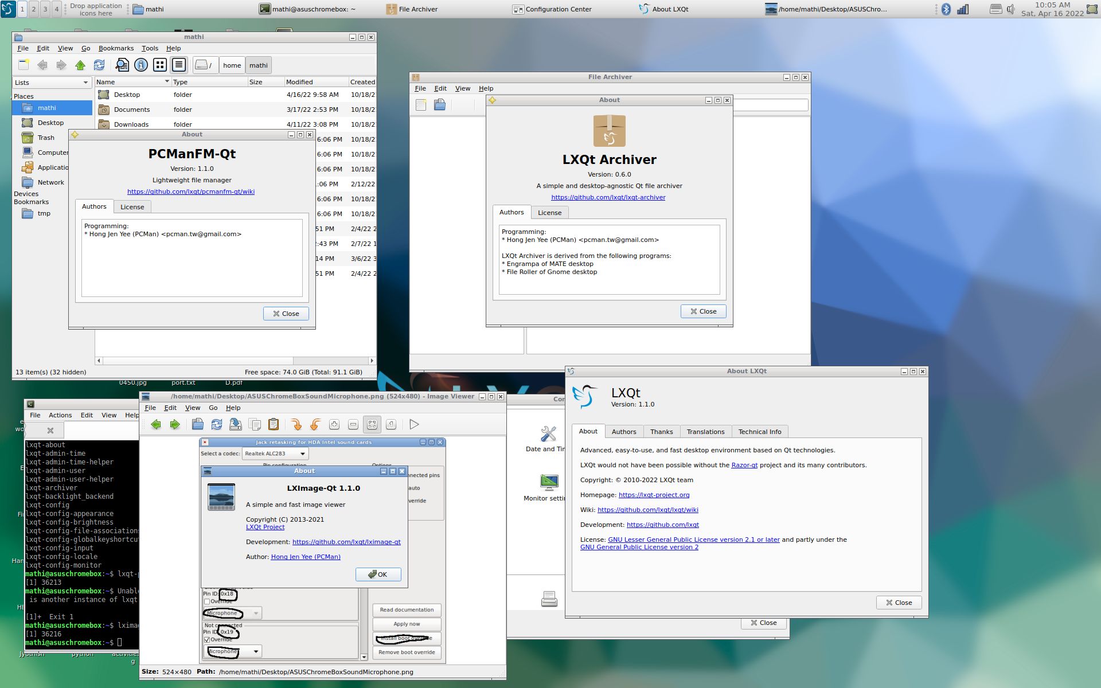The image size is (1101, 688).
Task: Click the Bluetooth tray icon
Action: coord(946,9)
